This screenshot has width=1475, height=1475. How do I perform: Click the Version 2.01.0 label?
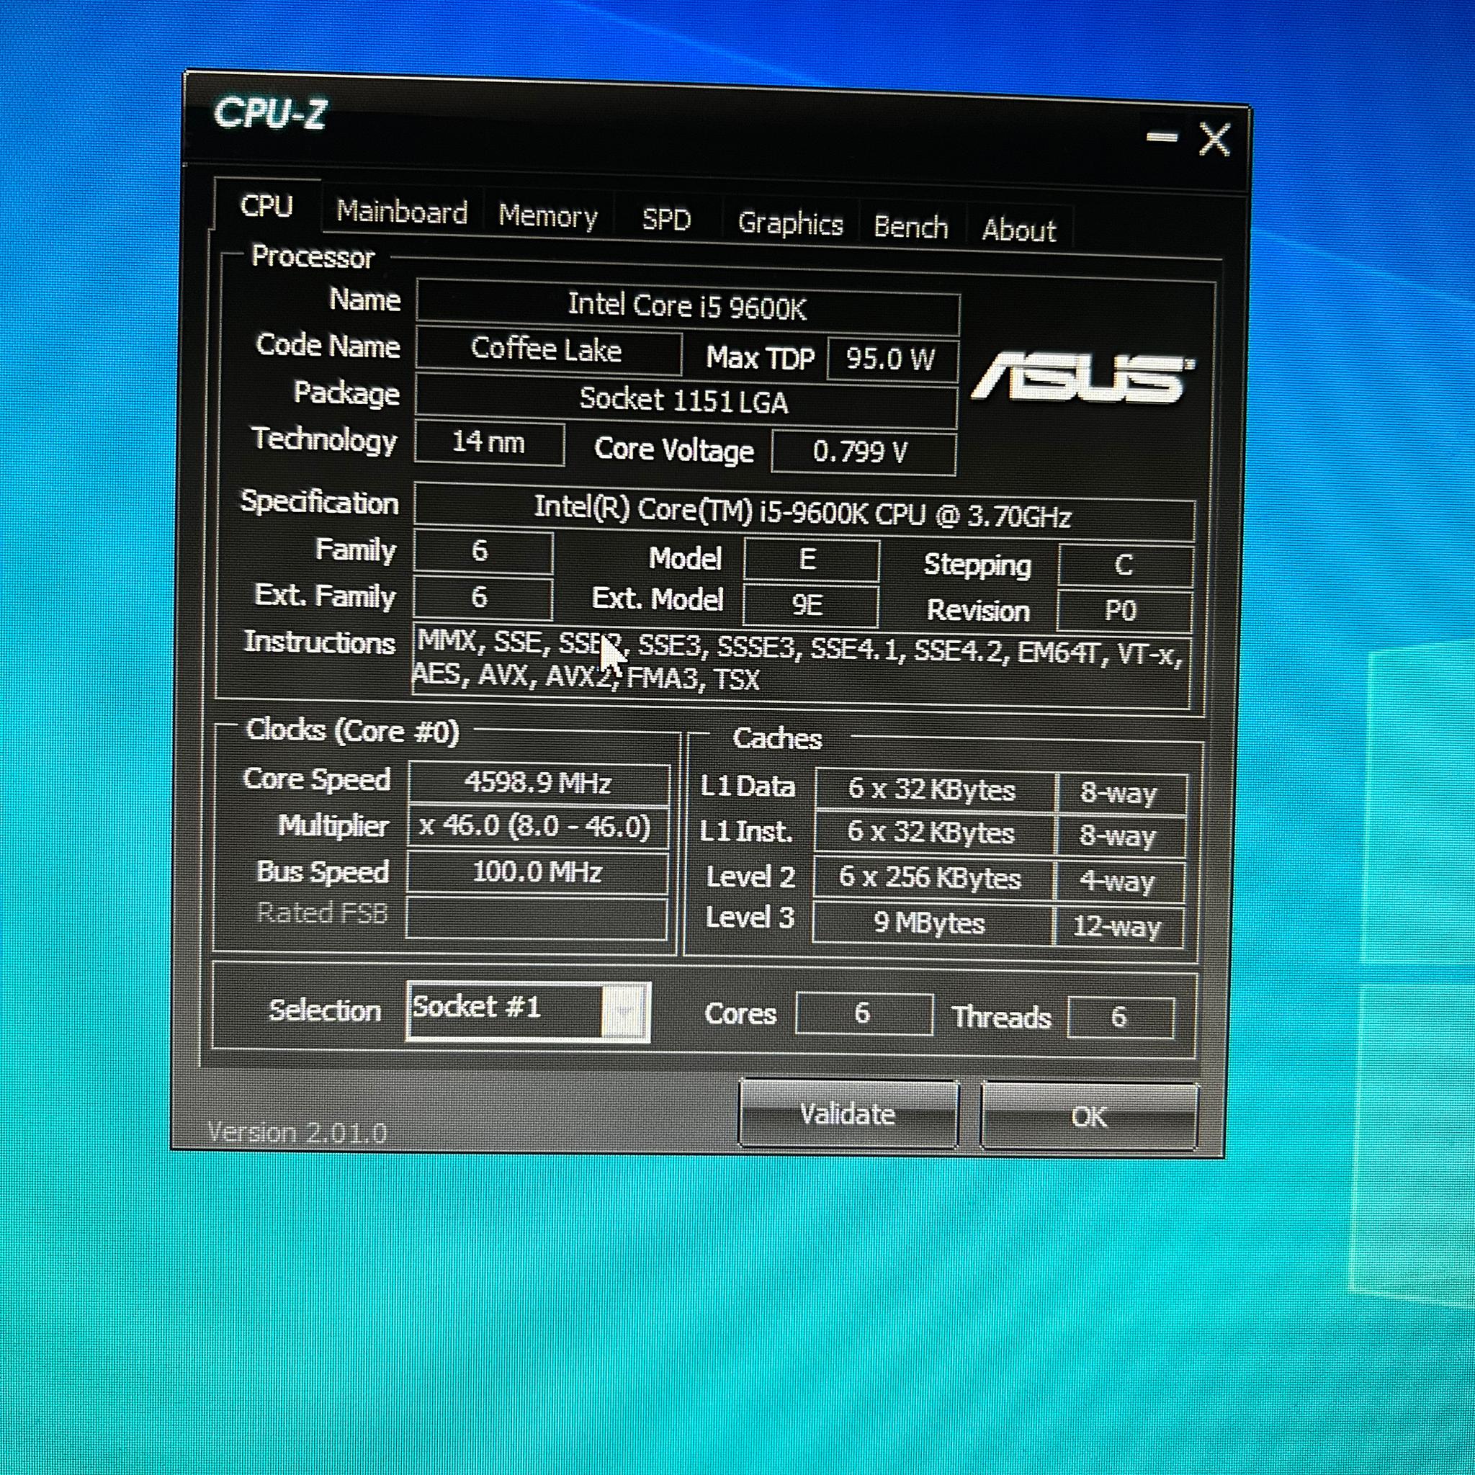297,1132
